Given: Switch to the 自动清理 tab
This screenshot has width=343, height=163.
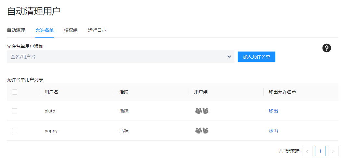Looking at the screenshot, I should pyautogui.click(x=16, y=30).
